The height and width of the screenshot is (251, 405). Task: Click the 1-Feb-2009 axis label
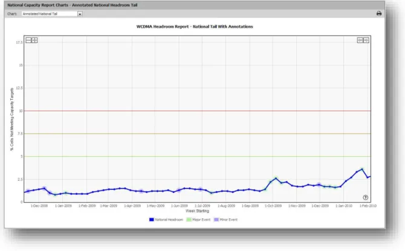(87, 206)
